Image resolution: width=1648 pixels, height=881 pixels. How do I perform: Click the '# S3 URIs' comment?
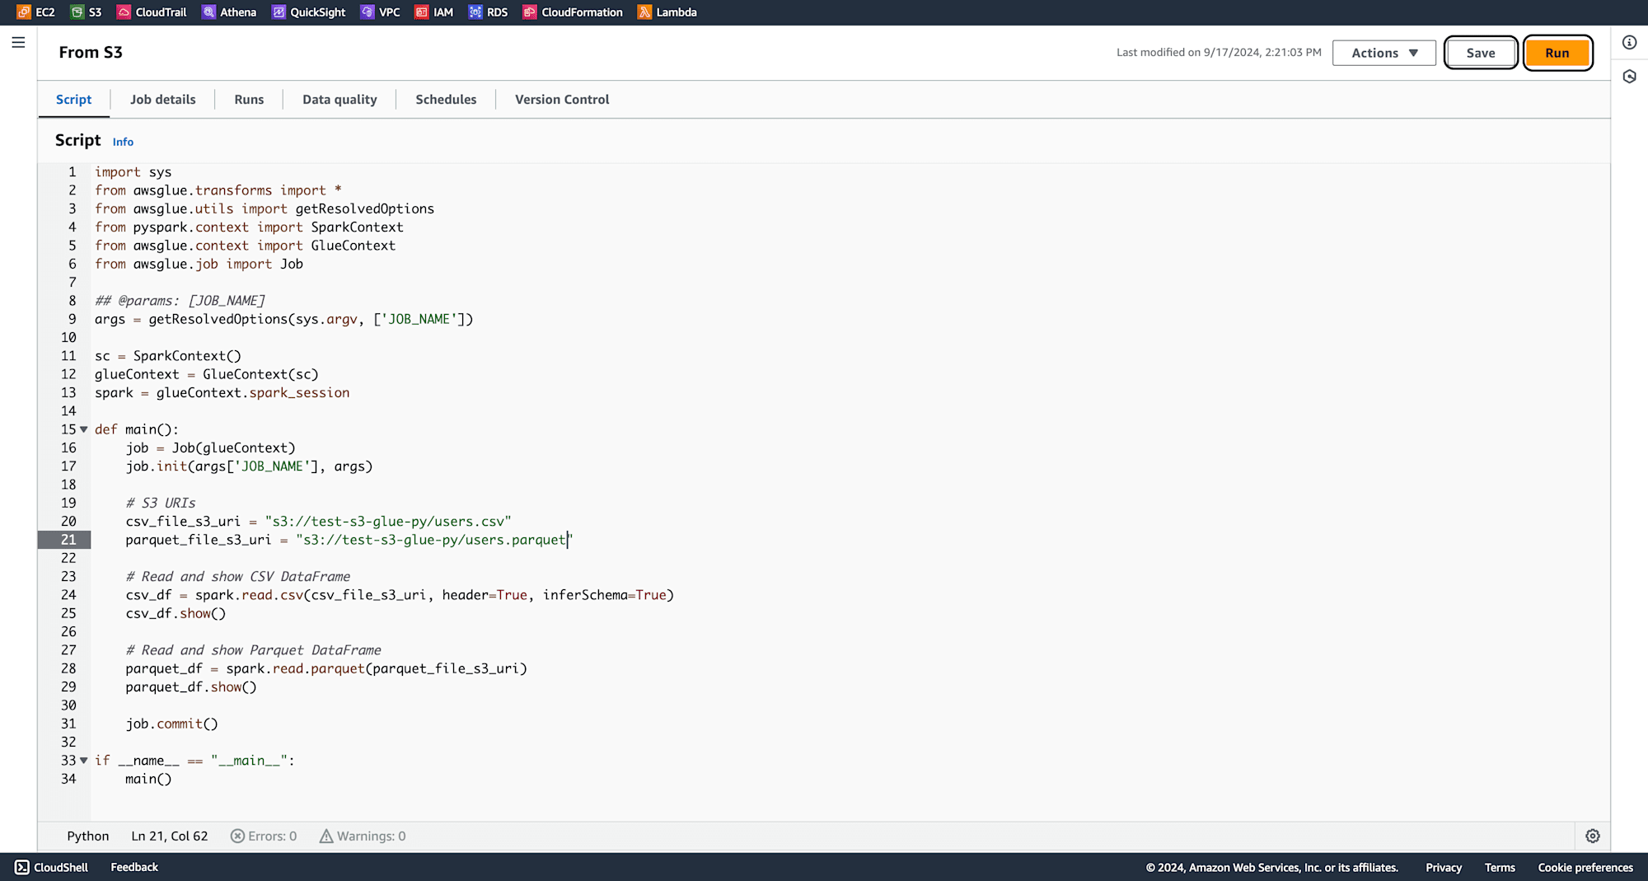tap(161, 503)
